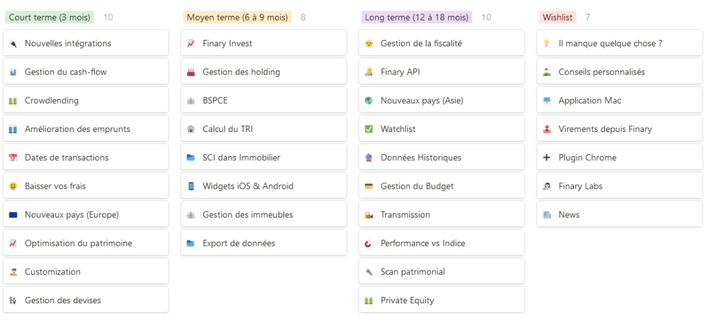Click the plug icon beside Nouvelles intégrations
The image size is (708, 335).
click(12, 44)
